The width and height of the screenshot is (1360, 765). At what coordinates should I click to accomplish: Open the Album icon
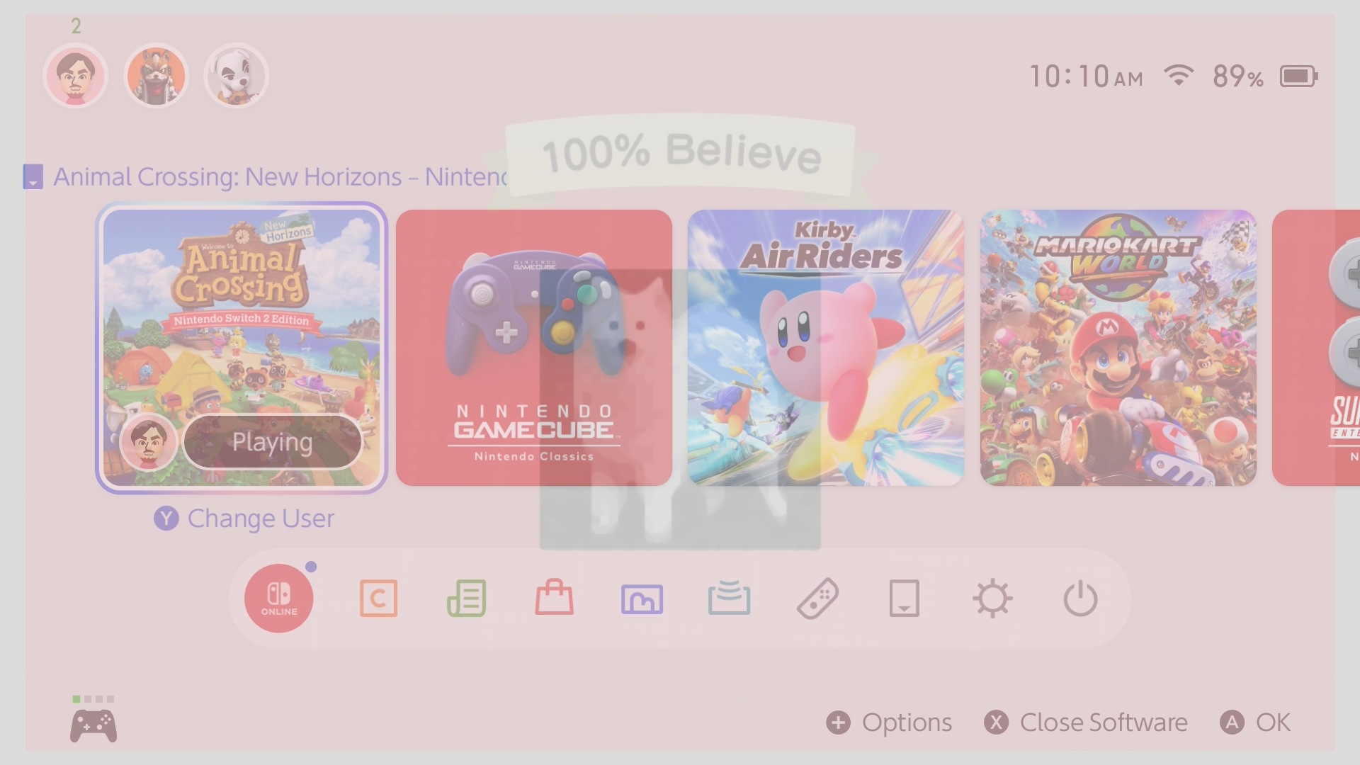642,599
